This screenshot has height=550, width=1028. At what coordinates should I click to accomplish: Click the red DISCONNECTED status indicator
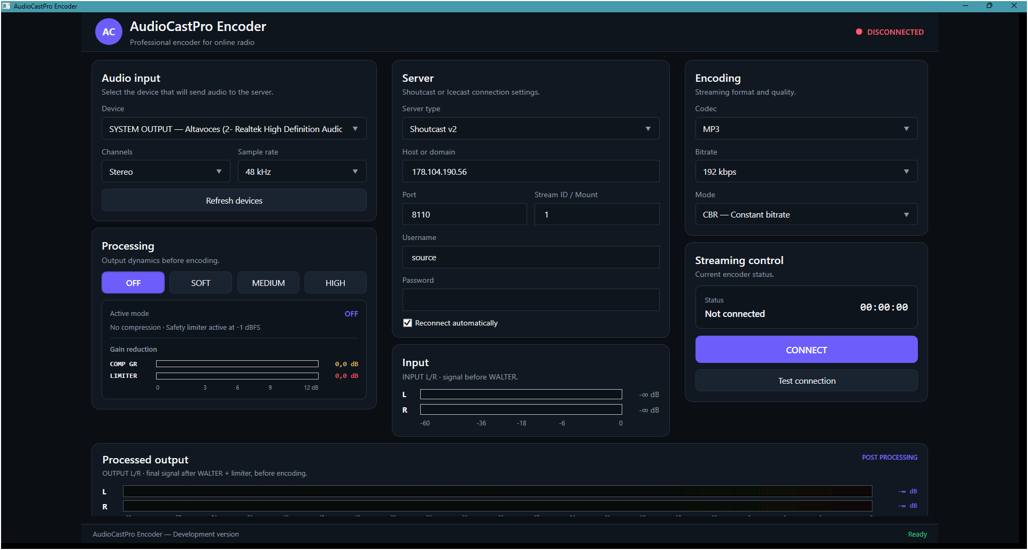pos(890,32)
